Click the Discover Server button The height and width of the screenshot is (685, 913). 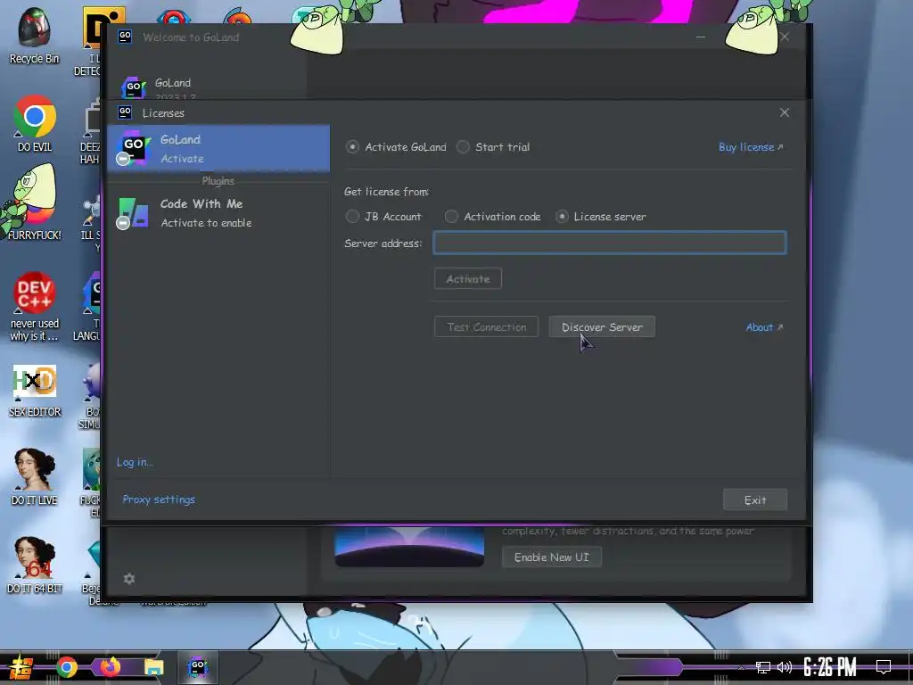pyautogui.click(x=602, y=327)
